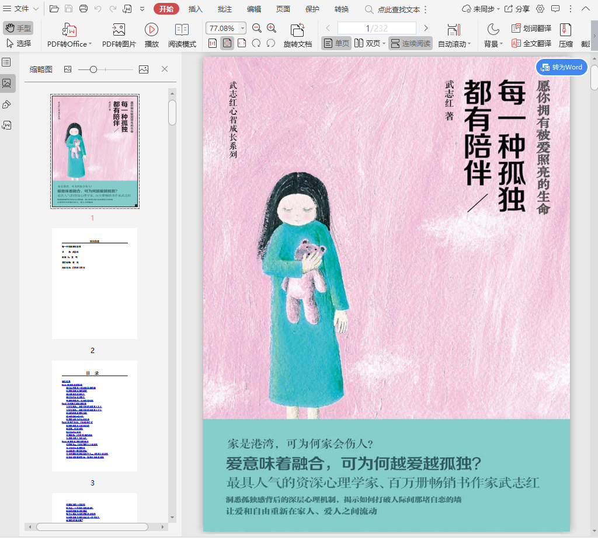Expand the quick access toolbar dropdown
598x538 pixels.
pos(142,9)
